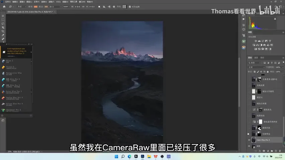Add a Curves adjustment
285x160 pixels.
pos(263,41)
